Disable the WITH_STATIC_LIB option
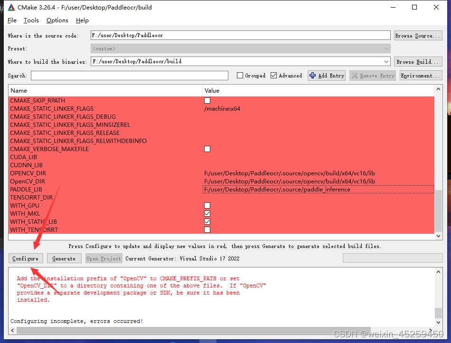 (x=207, y=221)
